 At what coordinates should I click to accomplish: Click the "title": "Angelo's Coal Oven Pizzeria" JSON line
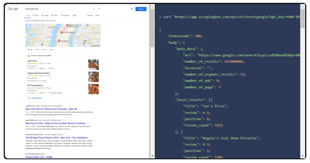coord(222,138)
